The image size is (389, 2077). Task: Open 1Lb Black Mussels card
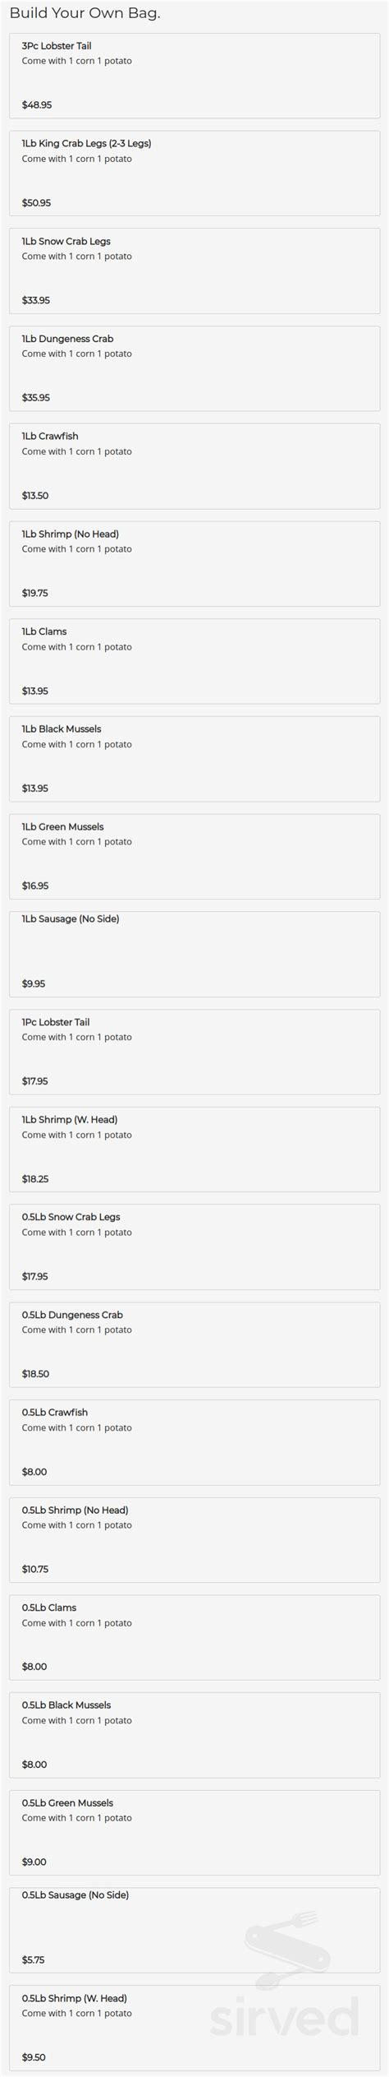(x=194, y=759)
